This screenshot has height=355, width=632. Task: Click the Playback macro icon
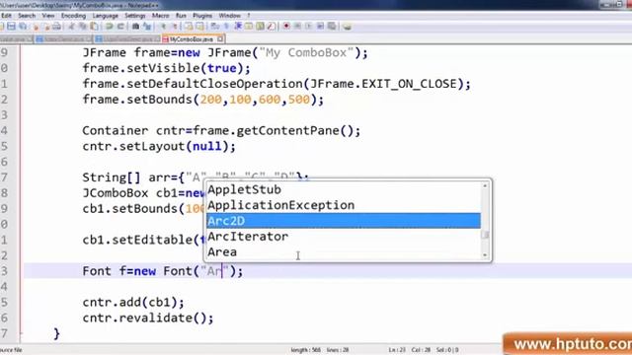(x=309, y=27)
